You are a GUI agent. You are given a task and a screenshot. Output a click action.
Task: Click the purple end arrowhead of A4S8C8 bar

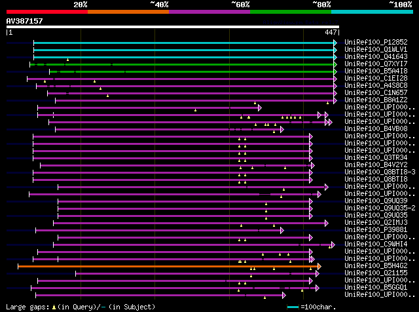click(335, 86)
